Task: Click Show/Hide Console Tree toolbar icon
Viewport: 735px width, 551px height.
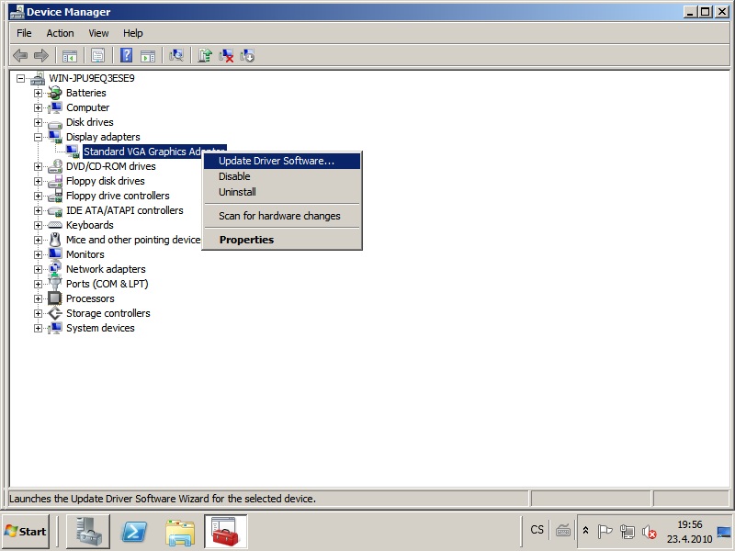Action: [x=69, y=55]
